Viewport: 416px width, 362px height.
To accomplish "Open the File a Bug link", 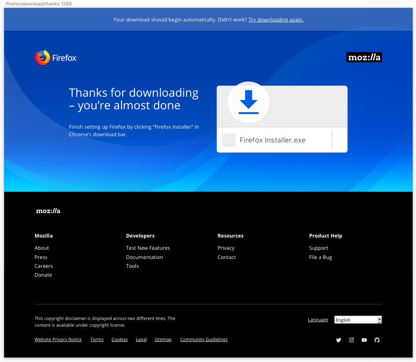I will (x=321, y=257).
